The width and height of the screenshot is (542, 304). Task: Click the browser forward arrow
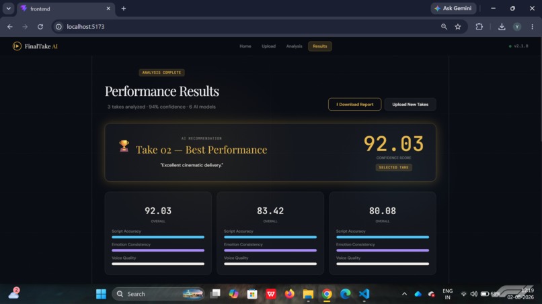25,27
